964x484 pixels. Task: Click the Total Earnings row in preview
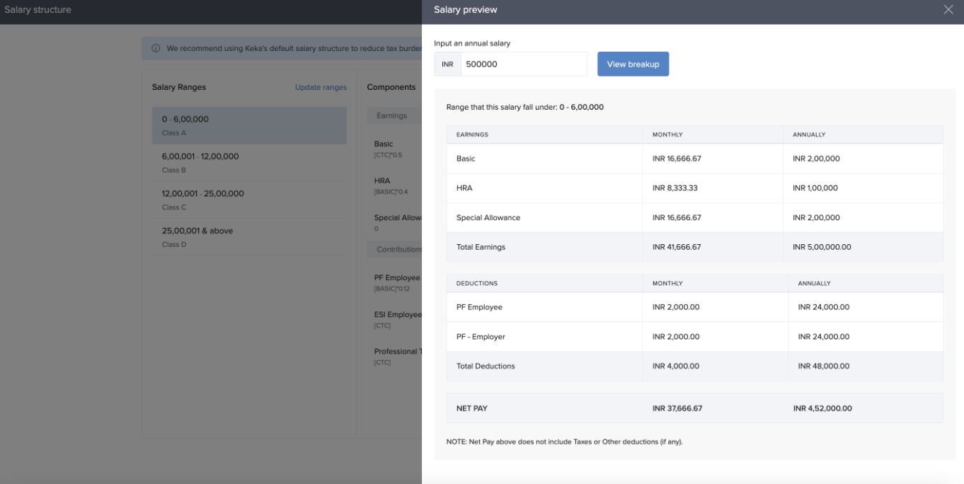coord(694,248)
